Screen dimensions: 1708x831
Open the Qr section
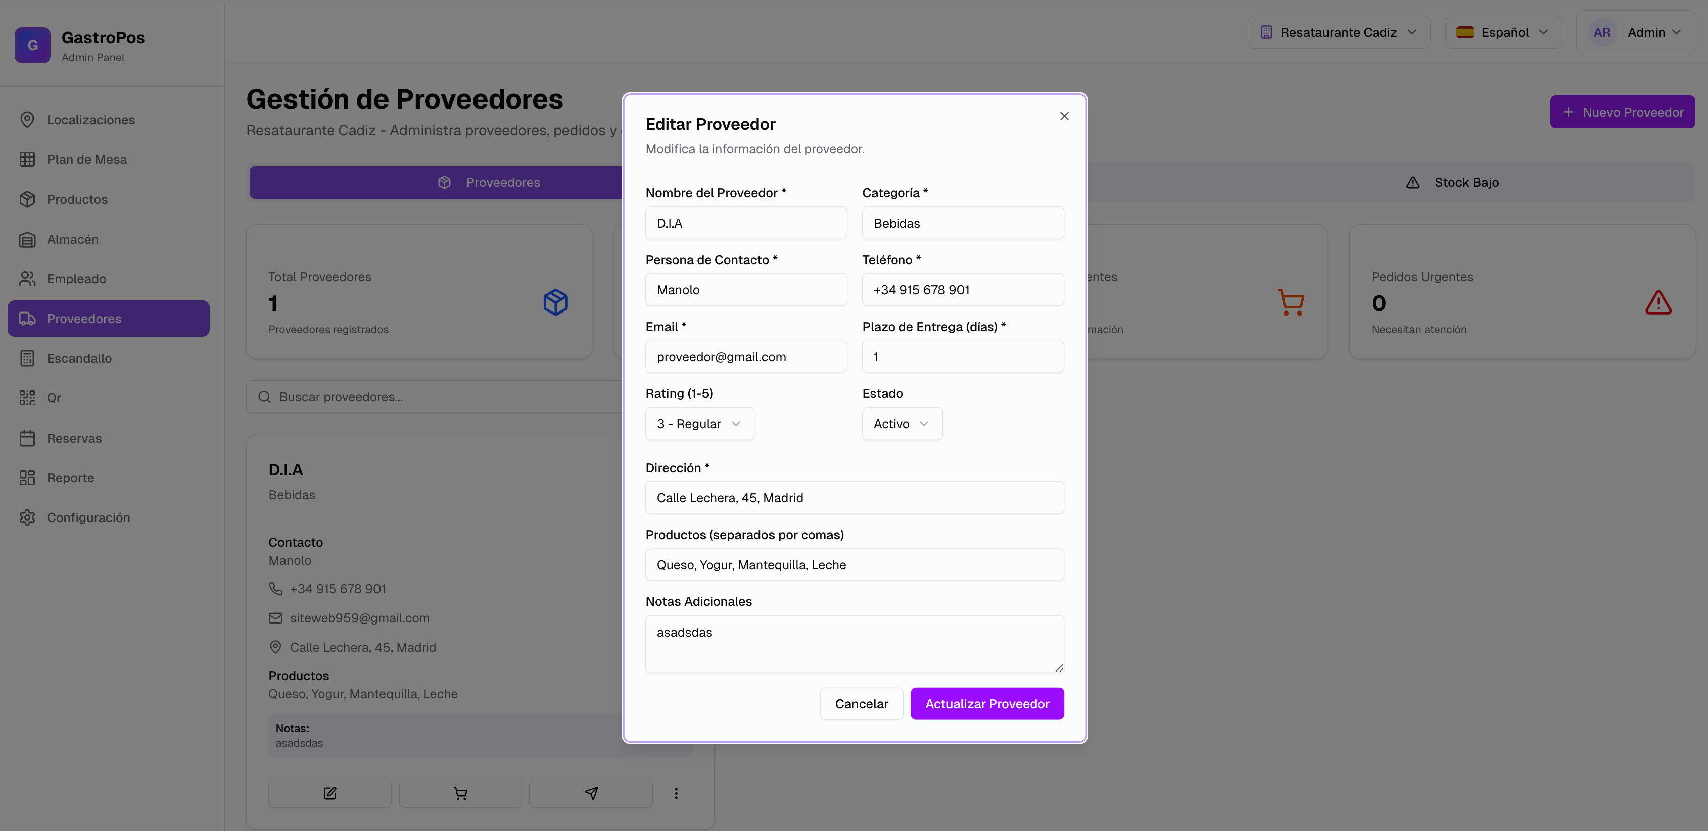[54, 397]
